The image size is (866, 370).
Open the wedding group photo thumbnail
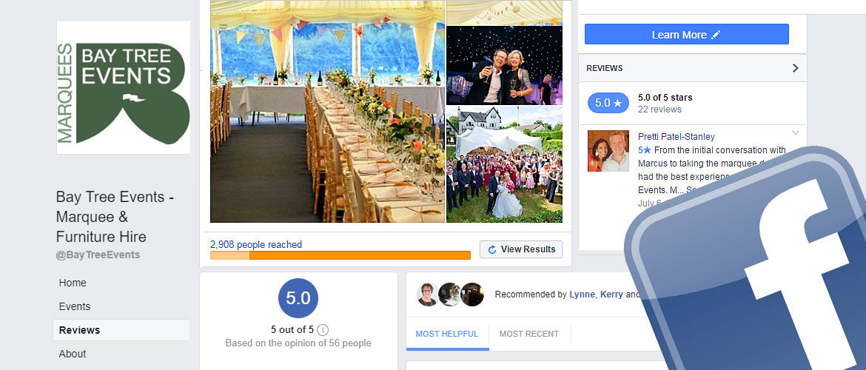click(504, 164)
